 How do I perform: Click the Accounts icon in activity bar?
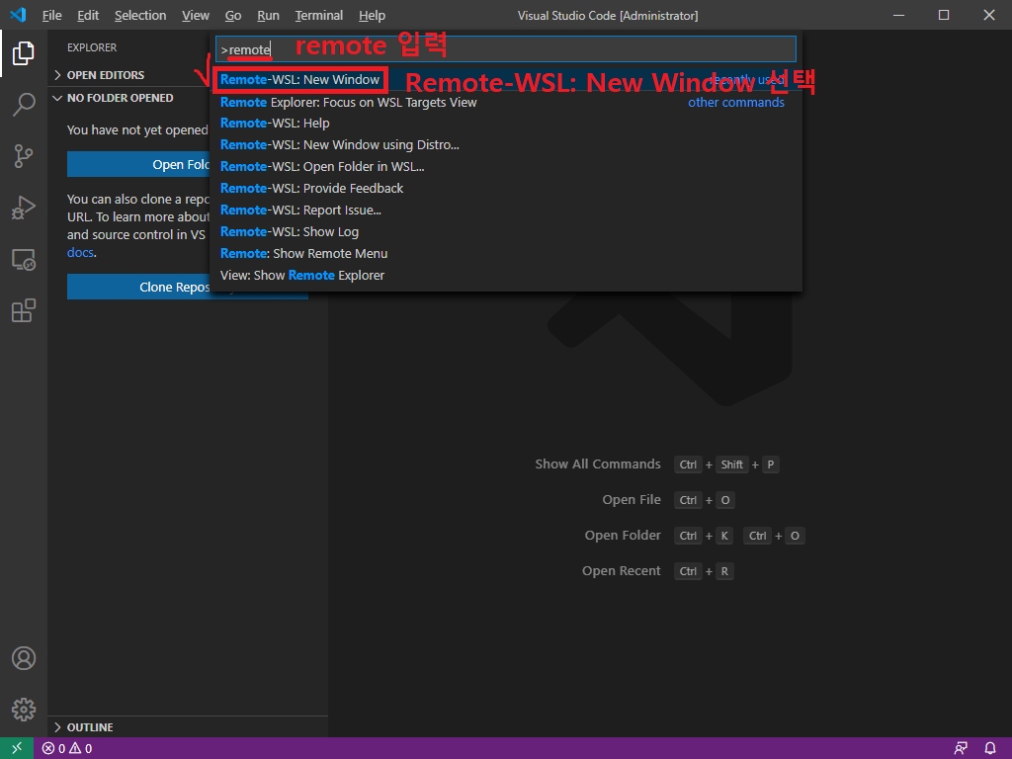pyautogui.click(x=24, y=658)
